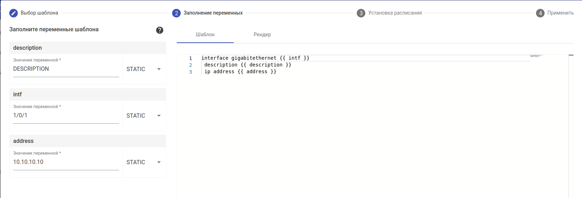Expand the address variable type dropdown arrow
The height and width of the screenshot is (198, 582).
(159, 162)
